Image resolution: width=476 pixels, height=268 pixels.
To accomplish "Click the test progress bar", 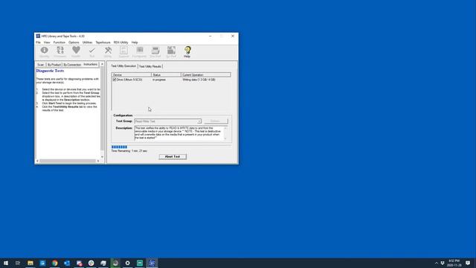I will pyautogui.click(x=171, y=147).
